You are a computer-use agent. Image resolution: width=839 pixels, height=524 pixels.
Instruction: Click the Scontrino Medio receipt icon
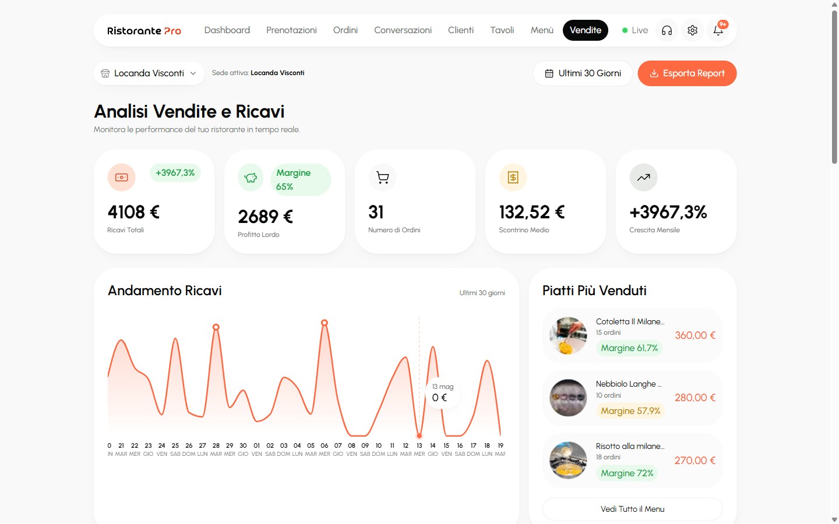[513, 177]
